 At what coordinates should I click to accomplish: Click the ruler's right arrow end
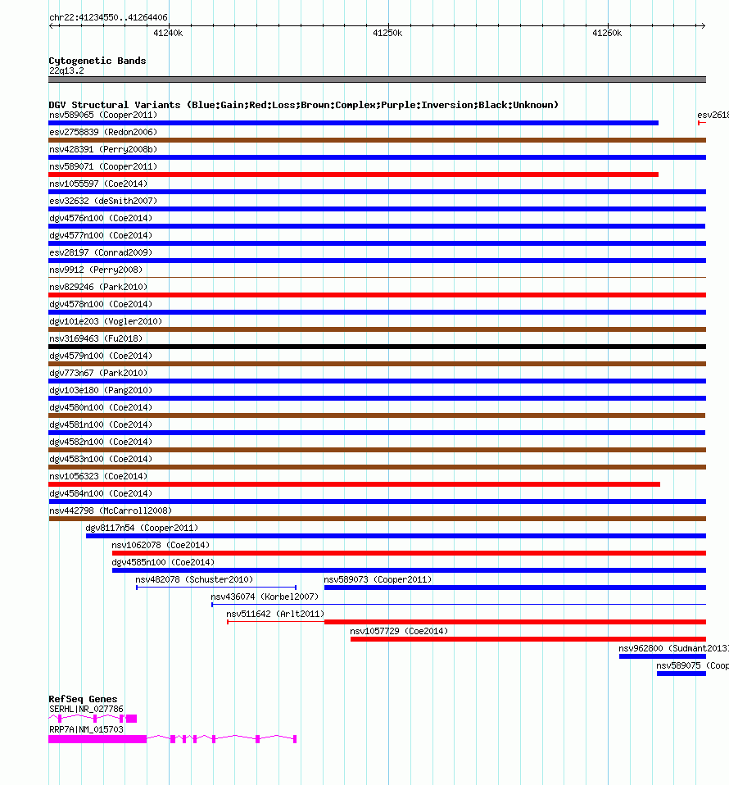pos(703,25)
